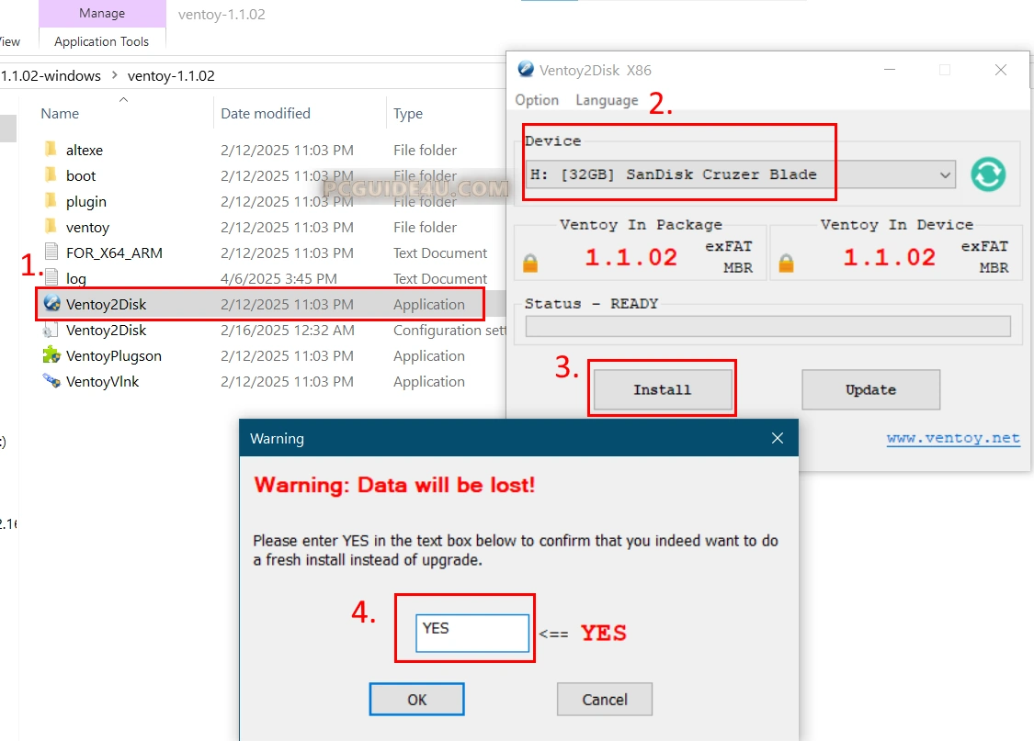The width and height of the screenshot is (1034, 741).
Task: Open the Language menu in Ventoy2Disk
Action: 607,100
